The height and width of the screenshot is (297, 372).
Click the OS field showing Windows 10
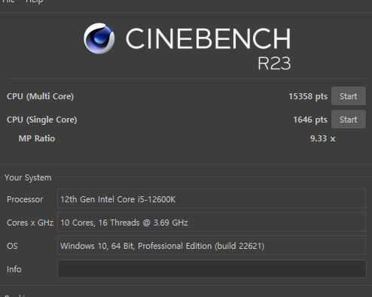coord(212,246)
